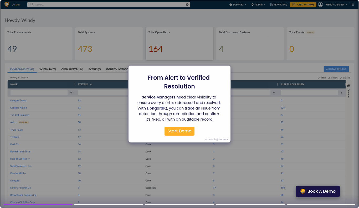Open the Columns side panel
359x208 pixels.
[x=348, y=91]
